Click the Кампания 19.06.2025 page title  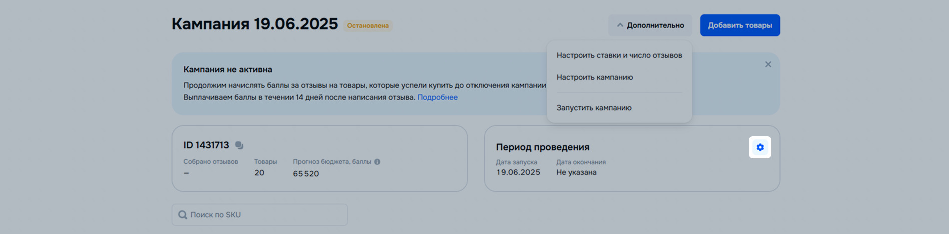(x=254, y=24)
